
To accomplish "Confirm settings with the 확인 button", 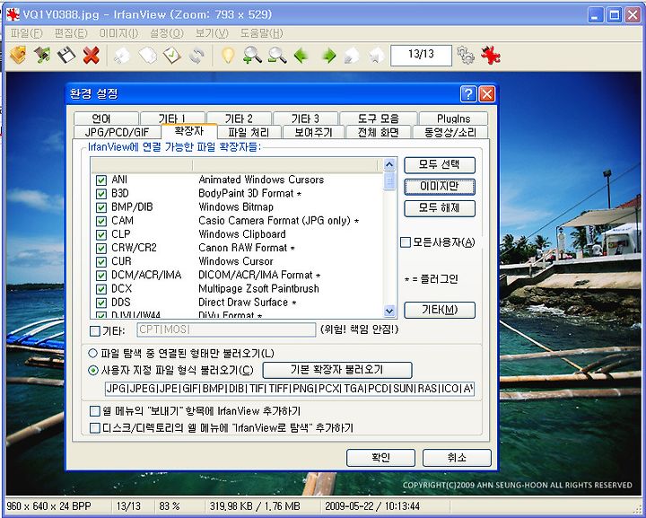I will pyautogui.click(x=380, y=458).
